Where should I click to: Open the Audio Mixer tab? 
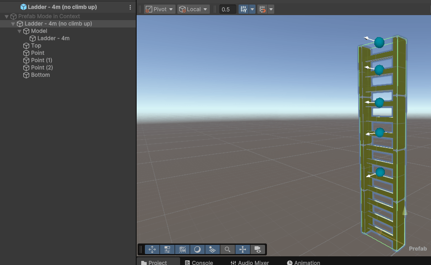[x=250, y=263]
